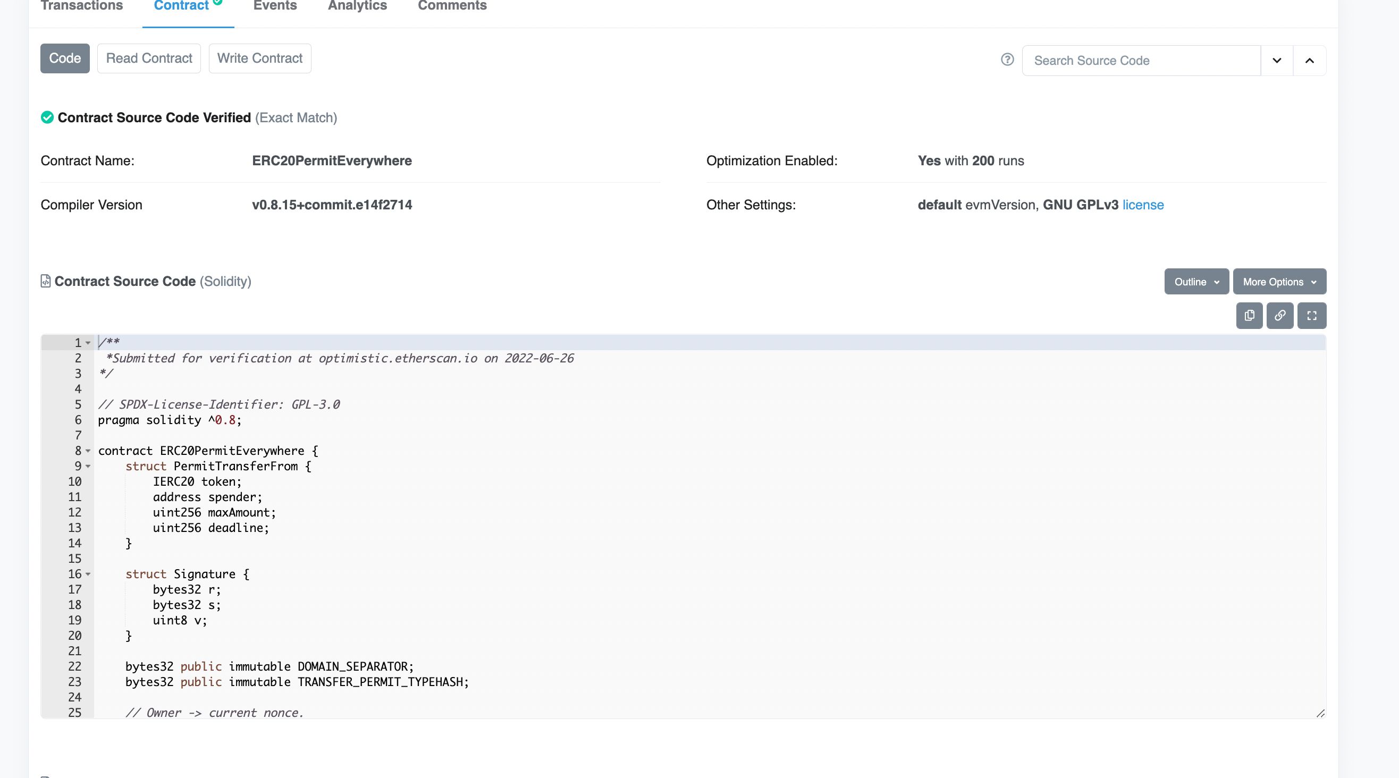Click 'Other Settings:' label
The height and width of the screenshot is (778, 1399).
(751, 205)
